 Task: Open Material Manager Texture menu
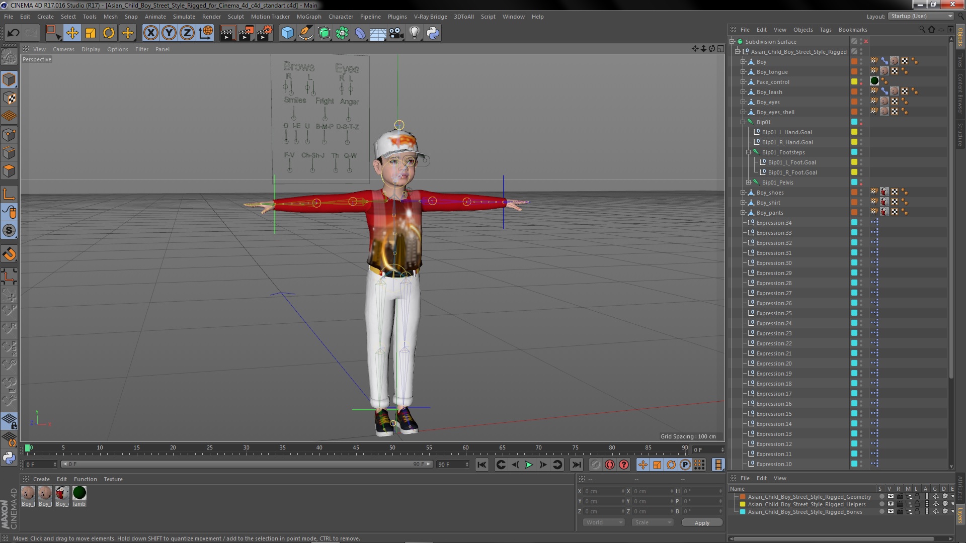click(x=113, y=479)
